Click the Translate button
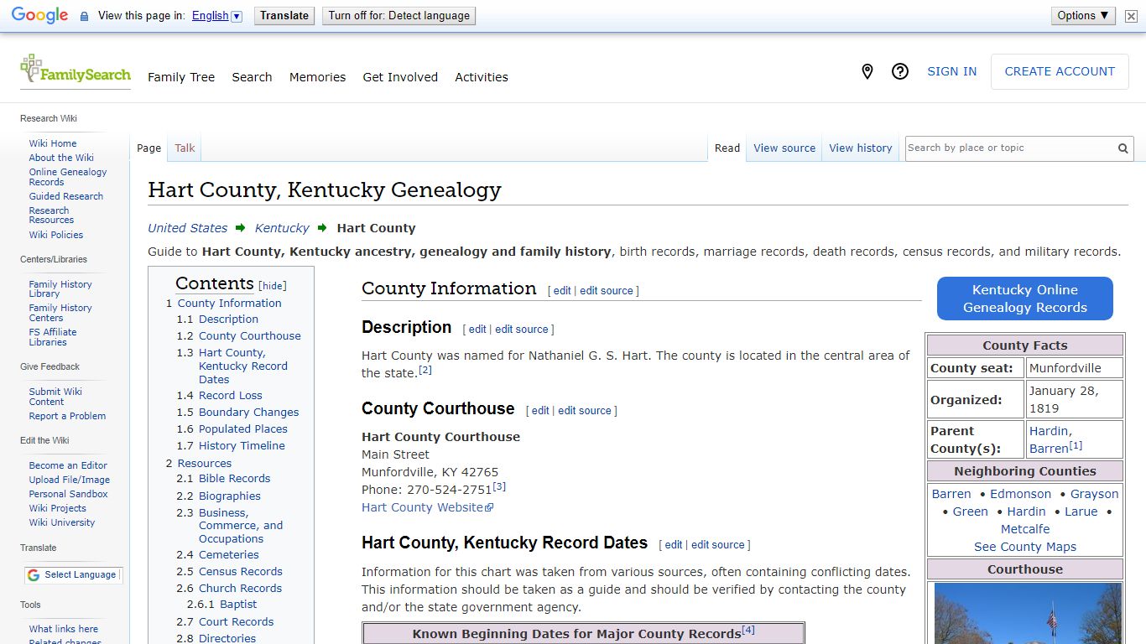This screenshot has height=644, width=1146. (x=284, y=16)
